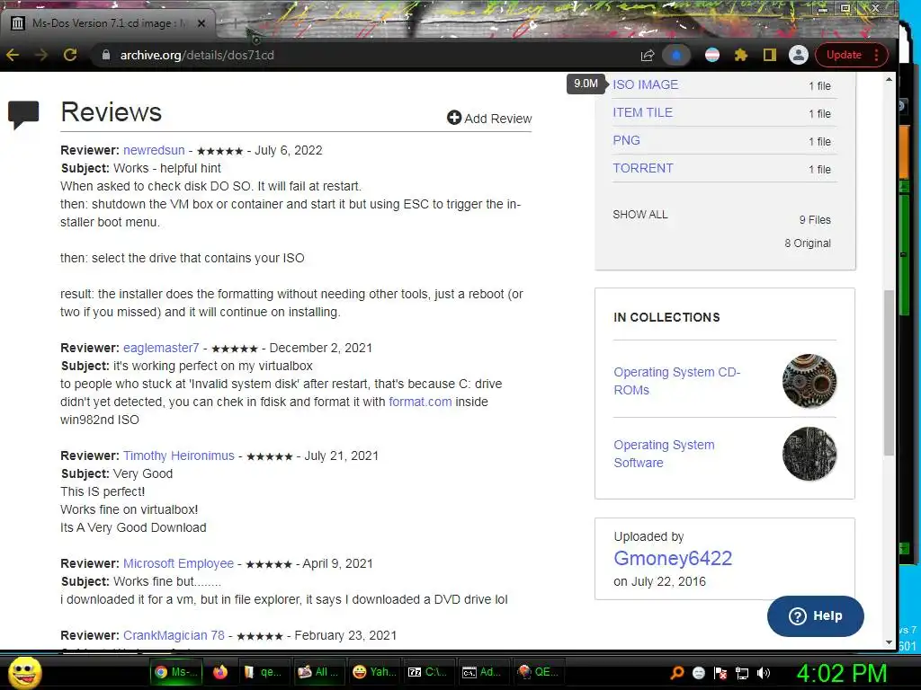The height and width of the screenshot is (690, 921).
Task: Select the Ms-Dos Version 7.1 cd image tab
Action: tap(107, 23)
